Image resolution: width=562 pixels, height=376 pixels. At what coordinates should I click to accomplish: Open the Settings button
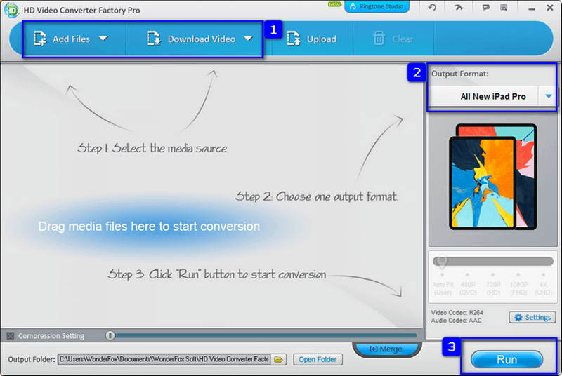click(532, 317)
